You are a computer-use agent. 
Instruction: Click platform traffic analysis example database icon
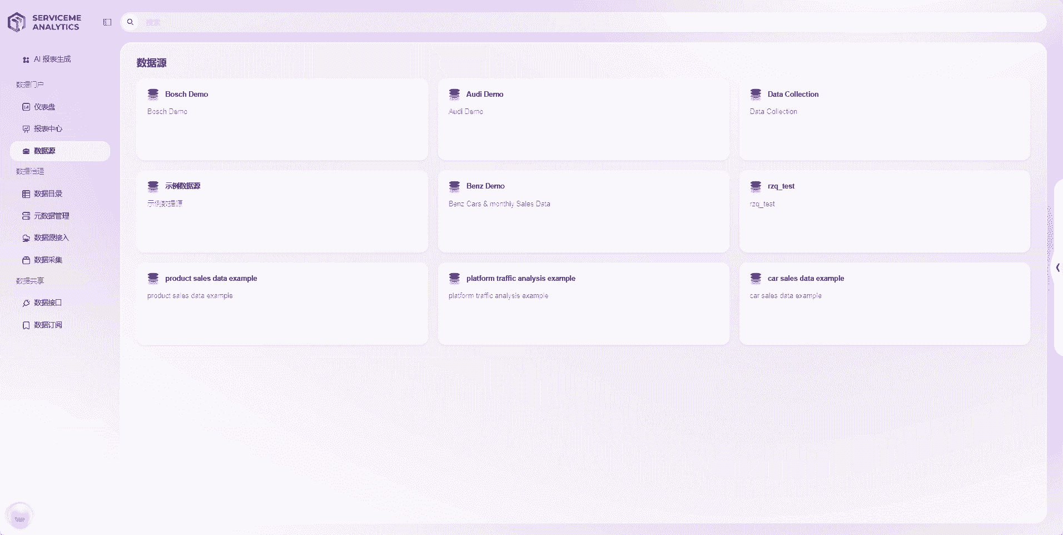click(454, 278)
